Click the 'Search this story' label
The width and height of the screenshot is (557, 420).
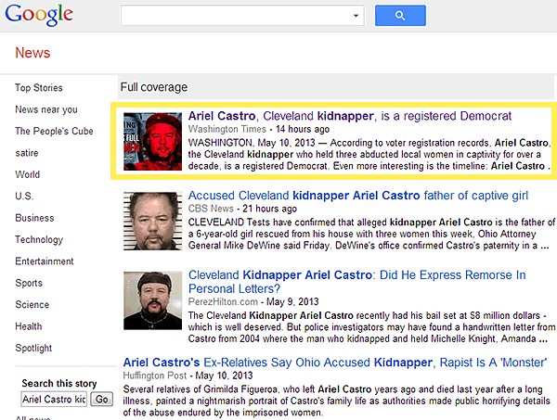pyautogui.click(x=59, y=384)
